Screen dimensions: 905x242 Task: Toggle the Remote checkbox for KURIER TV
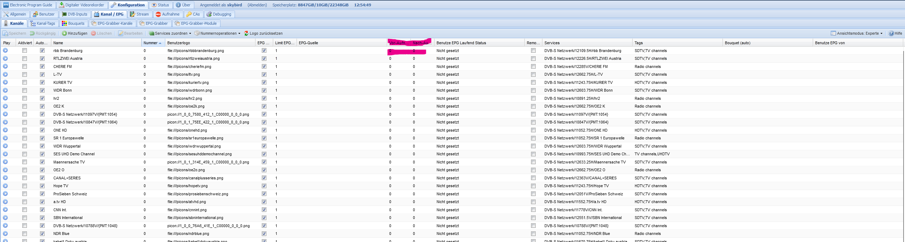(x=533, y=82)
